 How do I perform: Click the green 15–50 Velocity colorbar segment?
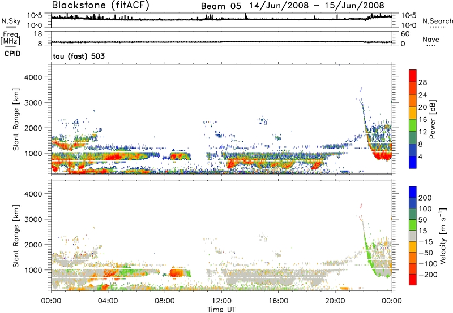click(413, 225)
